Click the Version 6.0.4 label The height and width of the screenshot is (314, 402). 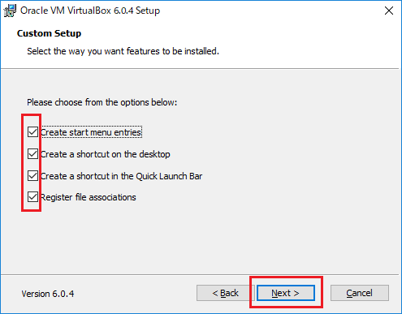pos(48,294)
